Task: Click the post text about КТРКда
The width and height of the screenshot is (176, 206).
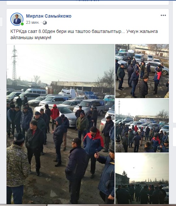Action: pos(84,35)
